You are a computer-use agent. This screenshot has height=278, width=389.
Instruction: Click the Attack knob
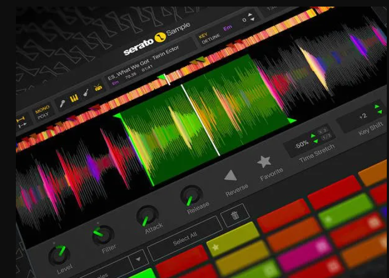click(147, 215)
